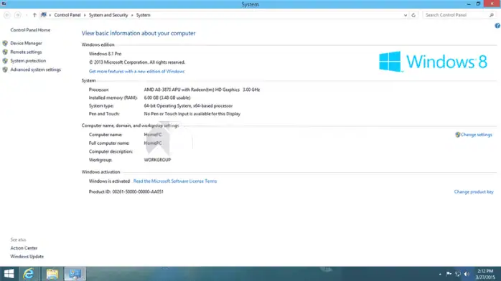This screenshot has width=501, height=281.
Task: Expand arrow after System and Security breadcrumb
Action: 132,15
